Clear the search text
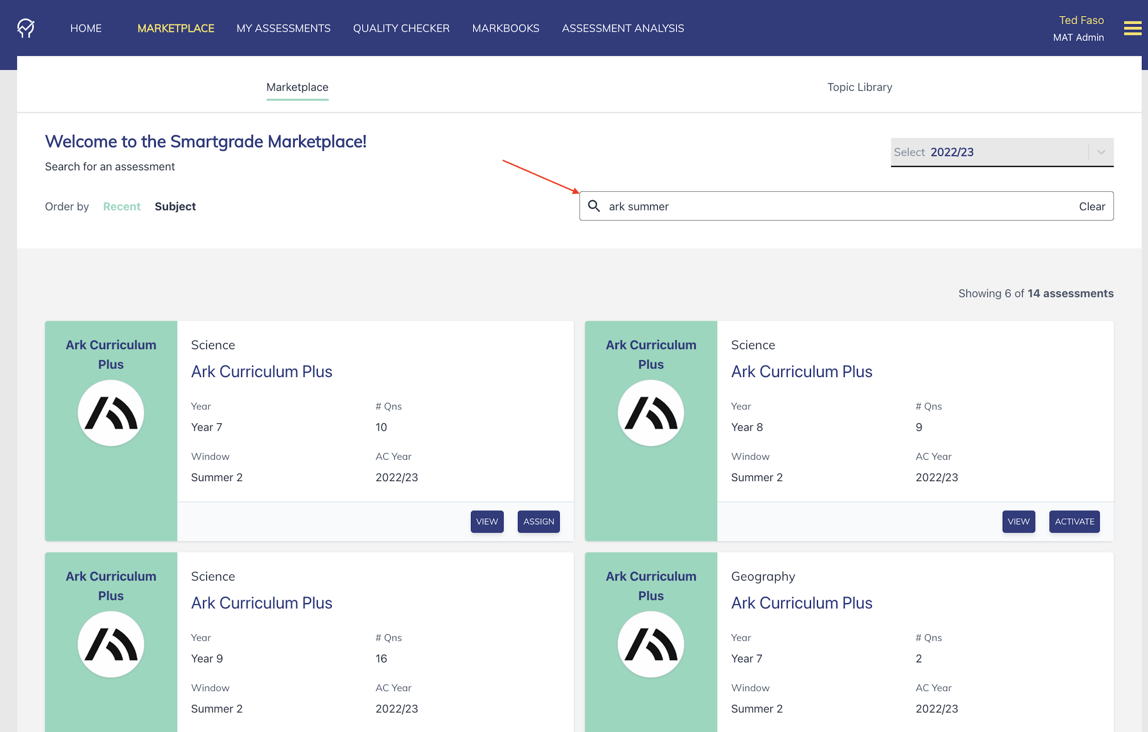1148x732 pixels. (1092, 206)
